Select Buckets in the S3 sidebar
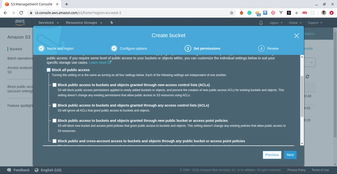 (16, 49)
